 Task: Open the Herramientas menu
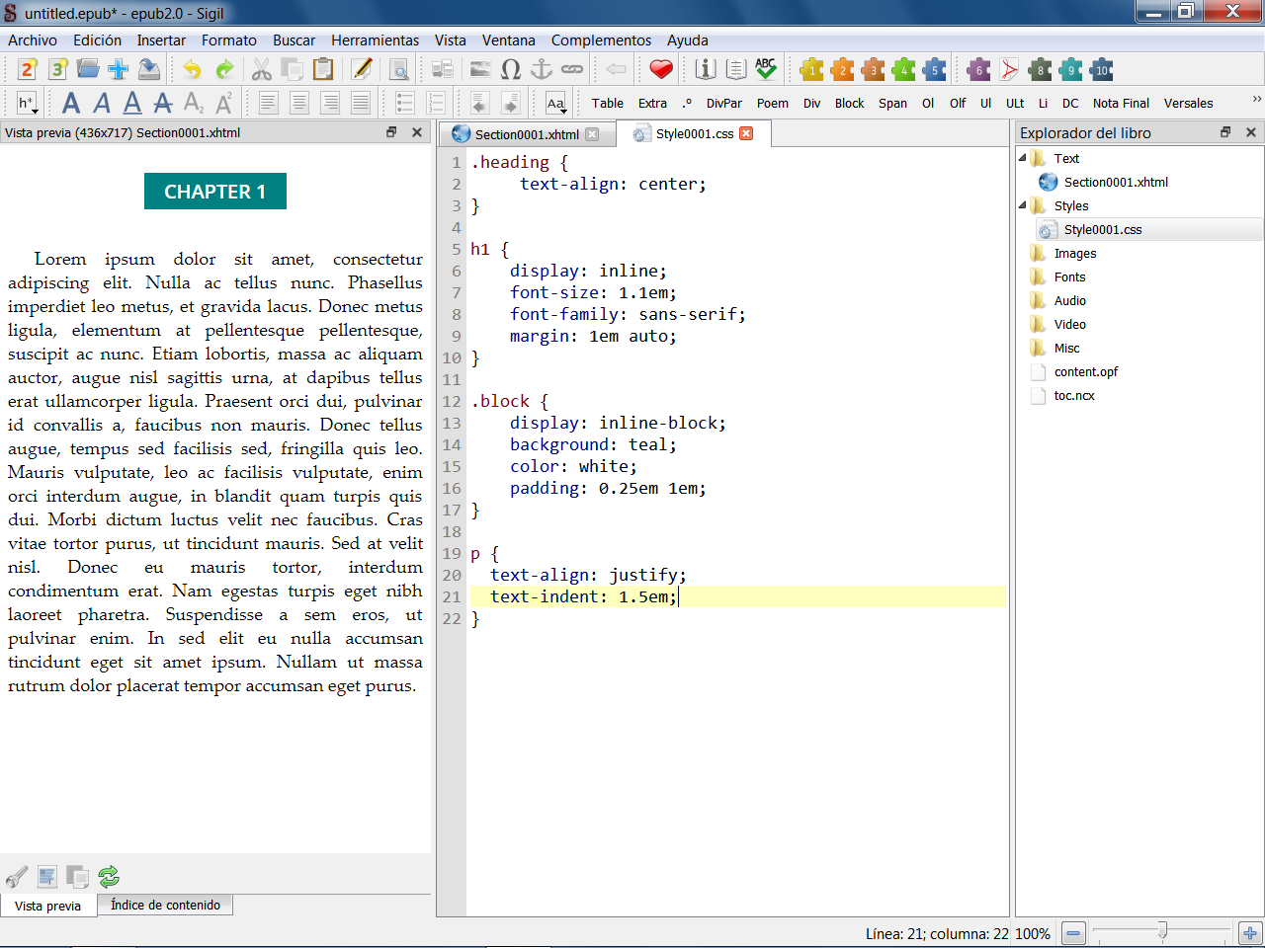[375, 40]
